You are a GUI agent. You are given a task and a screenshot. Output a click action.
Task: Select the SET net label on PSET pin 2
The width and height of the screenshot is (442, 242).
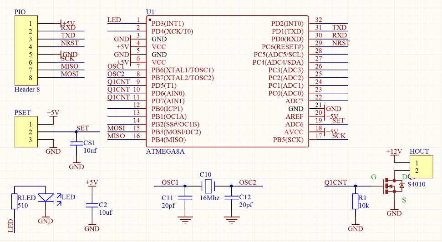click(x=82, y=128)
